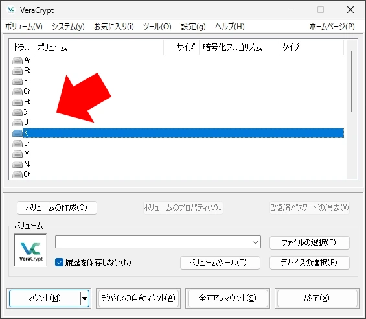
Task: Click VeraCrypt title bar app icon
Action: pos(11,10)
